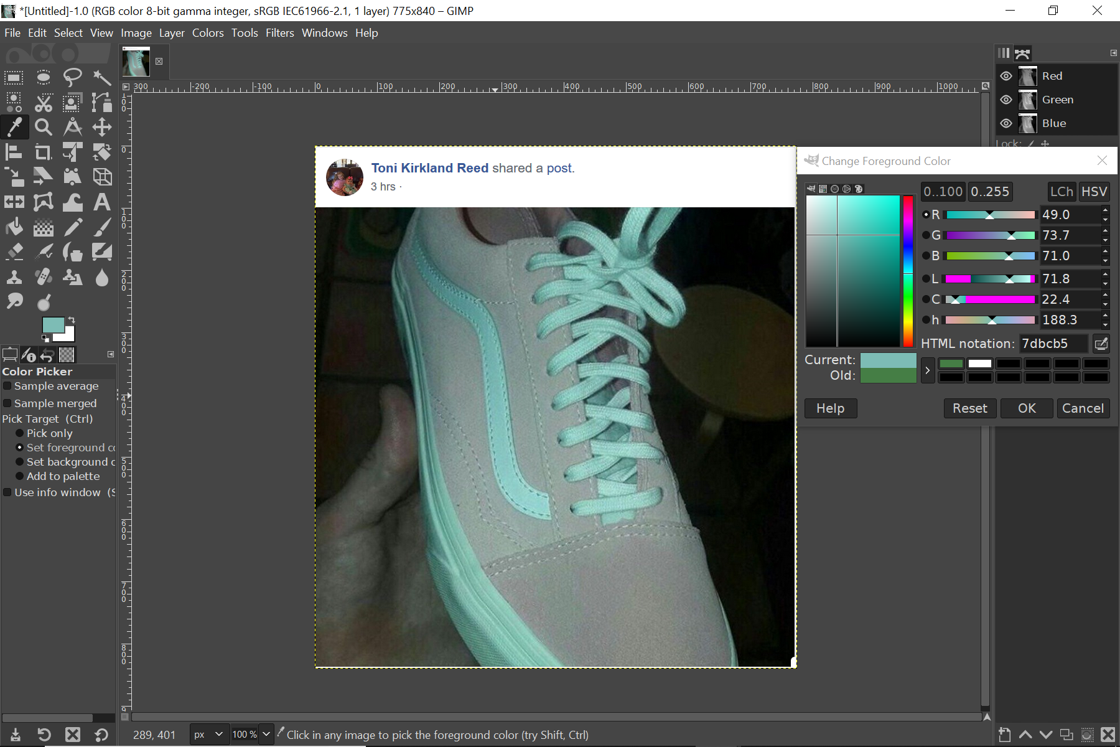Select the Pick only radio option
The image size is (1120, 747).
(x=20, y=433)
